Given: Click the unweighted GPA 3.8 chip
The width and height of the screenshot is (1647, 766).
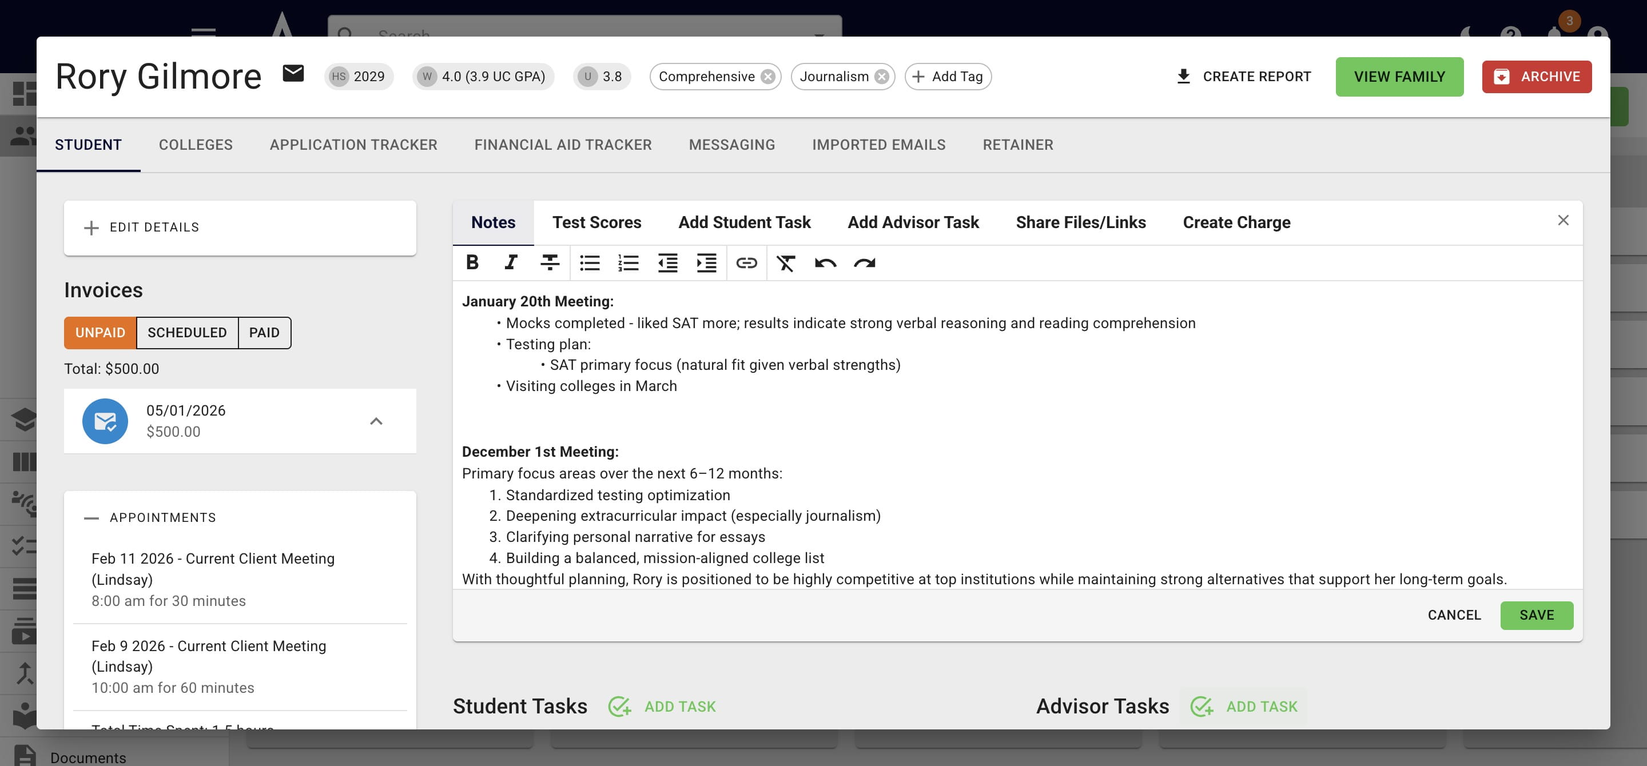Looking at the screenshot, I should pos(602,77).
